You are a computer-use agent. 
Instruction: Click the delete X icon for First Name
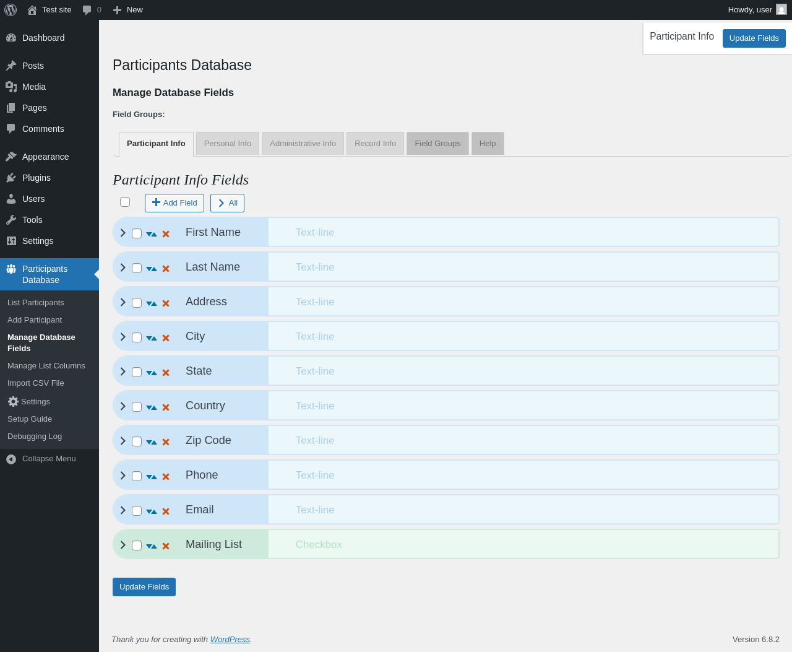pyautogui.click(x=166, y=234)
